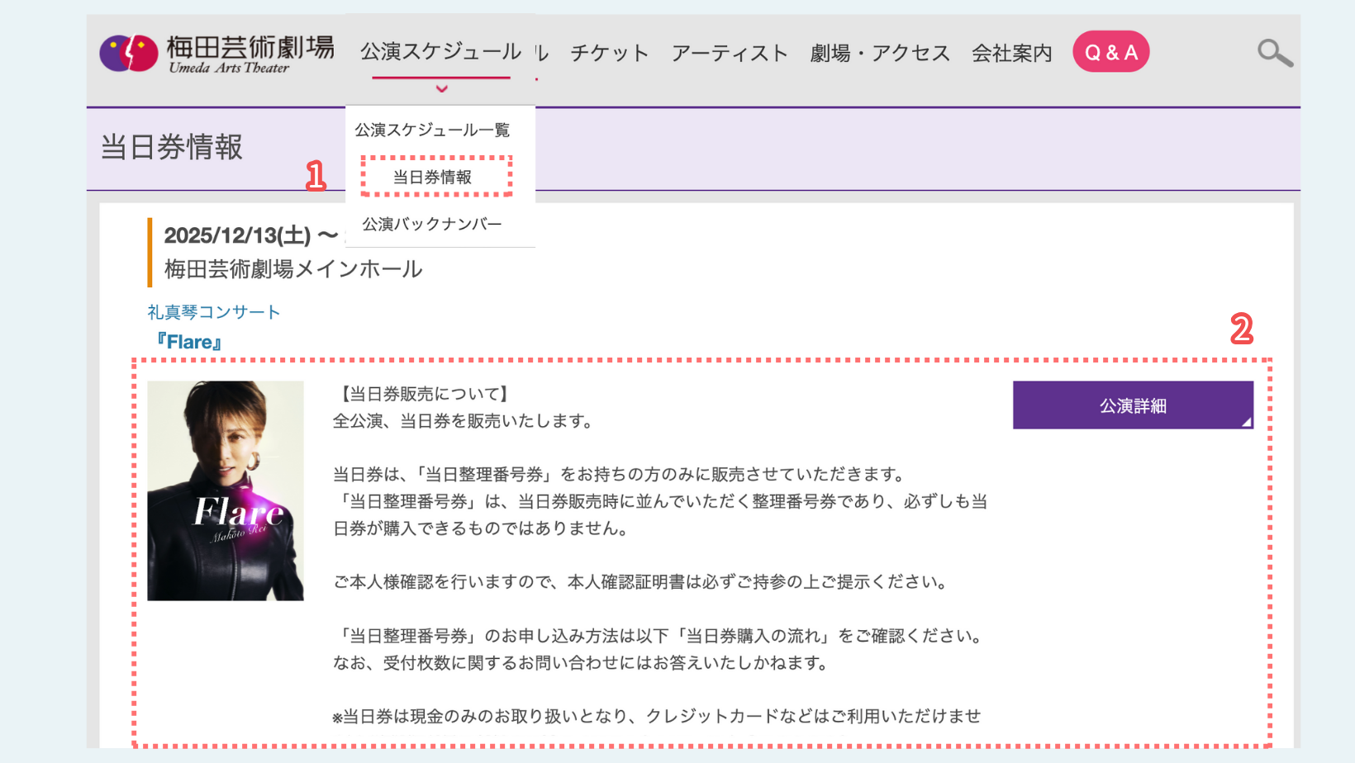Image resolution: width=1355 pixels, height=763 pixels.
Task: Choose 公演スケジュール一覧 from the dropdown
Action: 432,130
